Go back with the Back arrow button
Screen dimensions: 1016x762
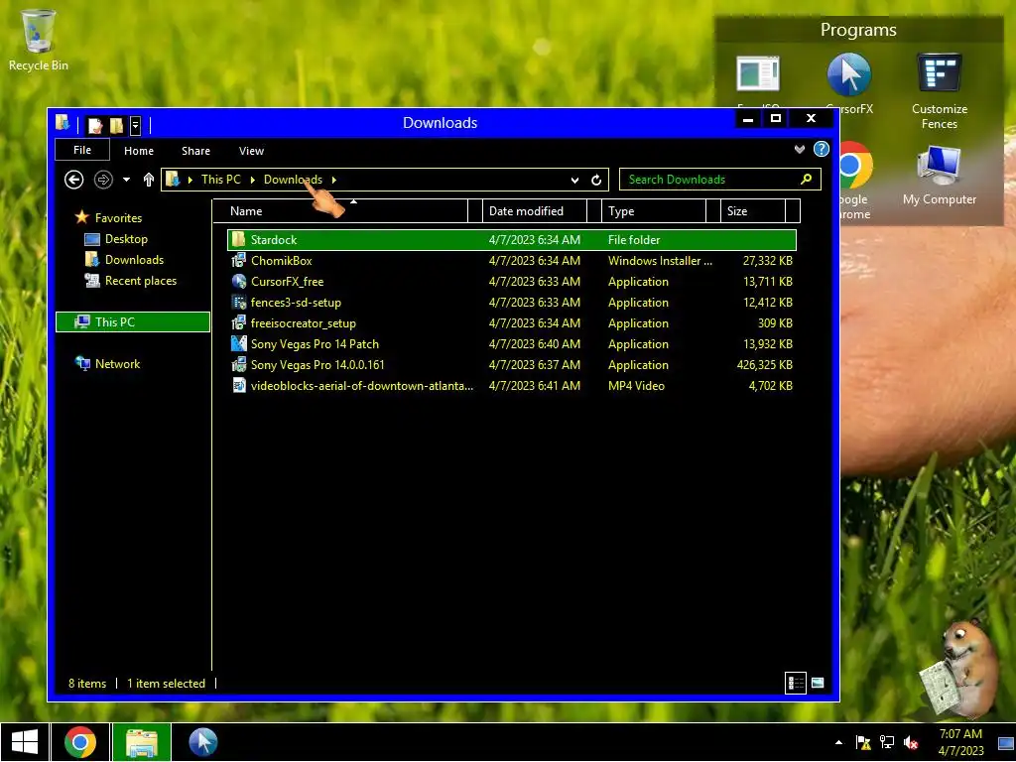coord(73,180)
